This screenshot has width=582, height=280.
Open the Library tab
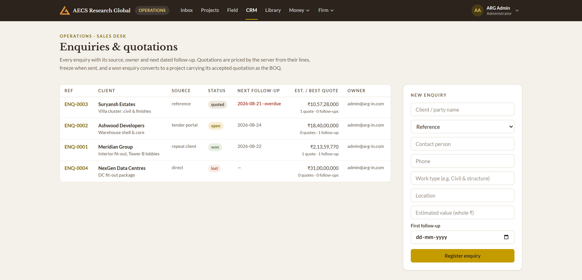point(273,10)
